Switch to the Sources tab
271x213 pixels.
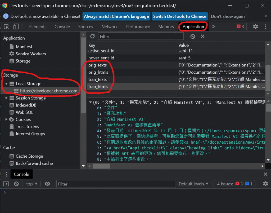tap(85, 27)
